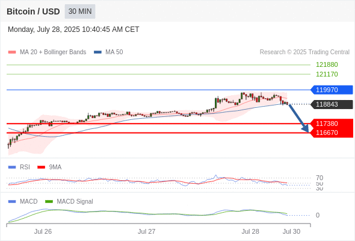The image size is (355, 241).
Task: Click the 121880 green resistance label
Action: [327, 64]
